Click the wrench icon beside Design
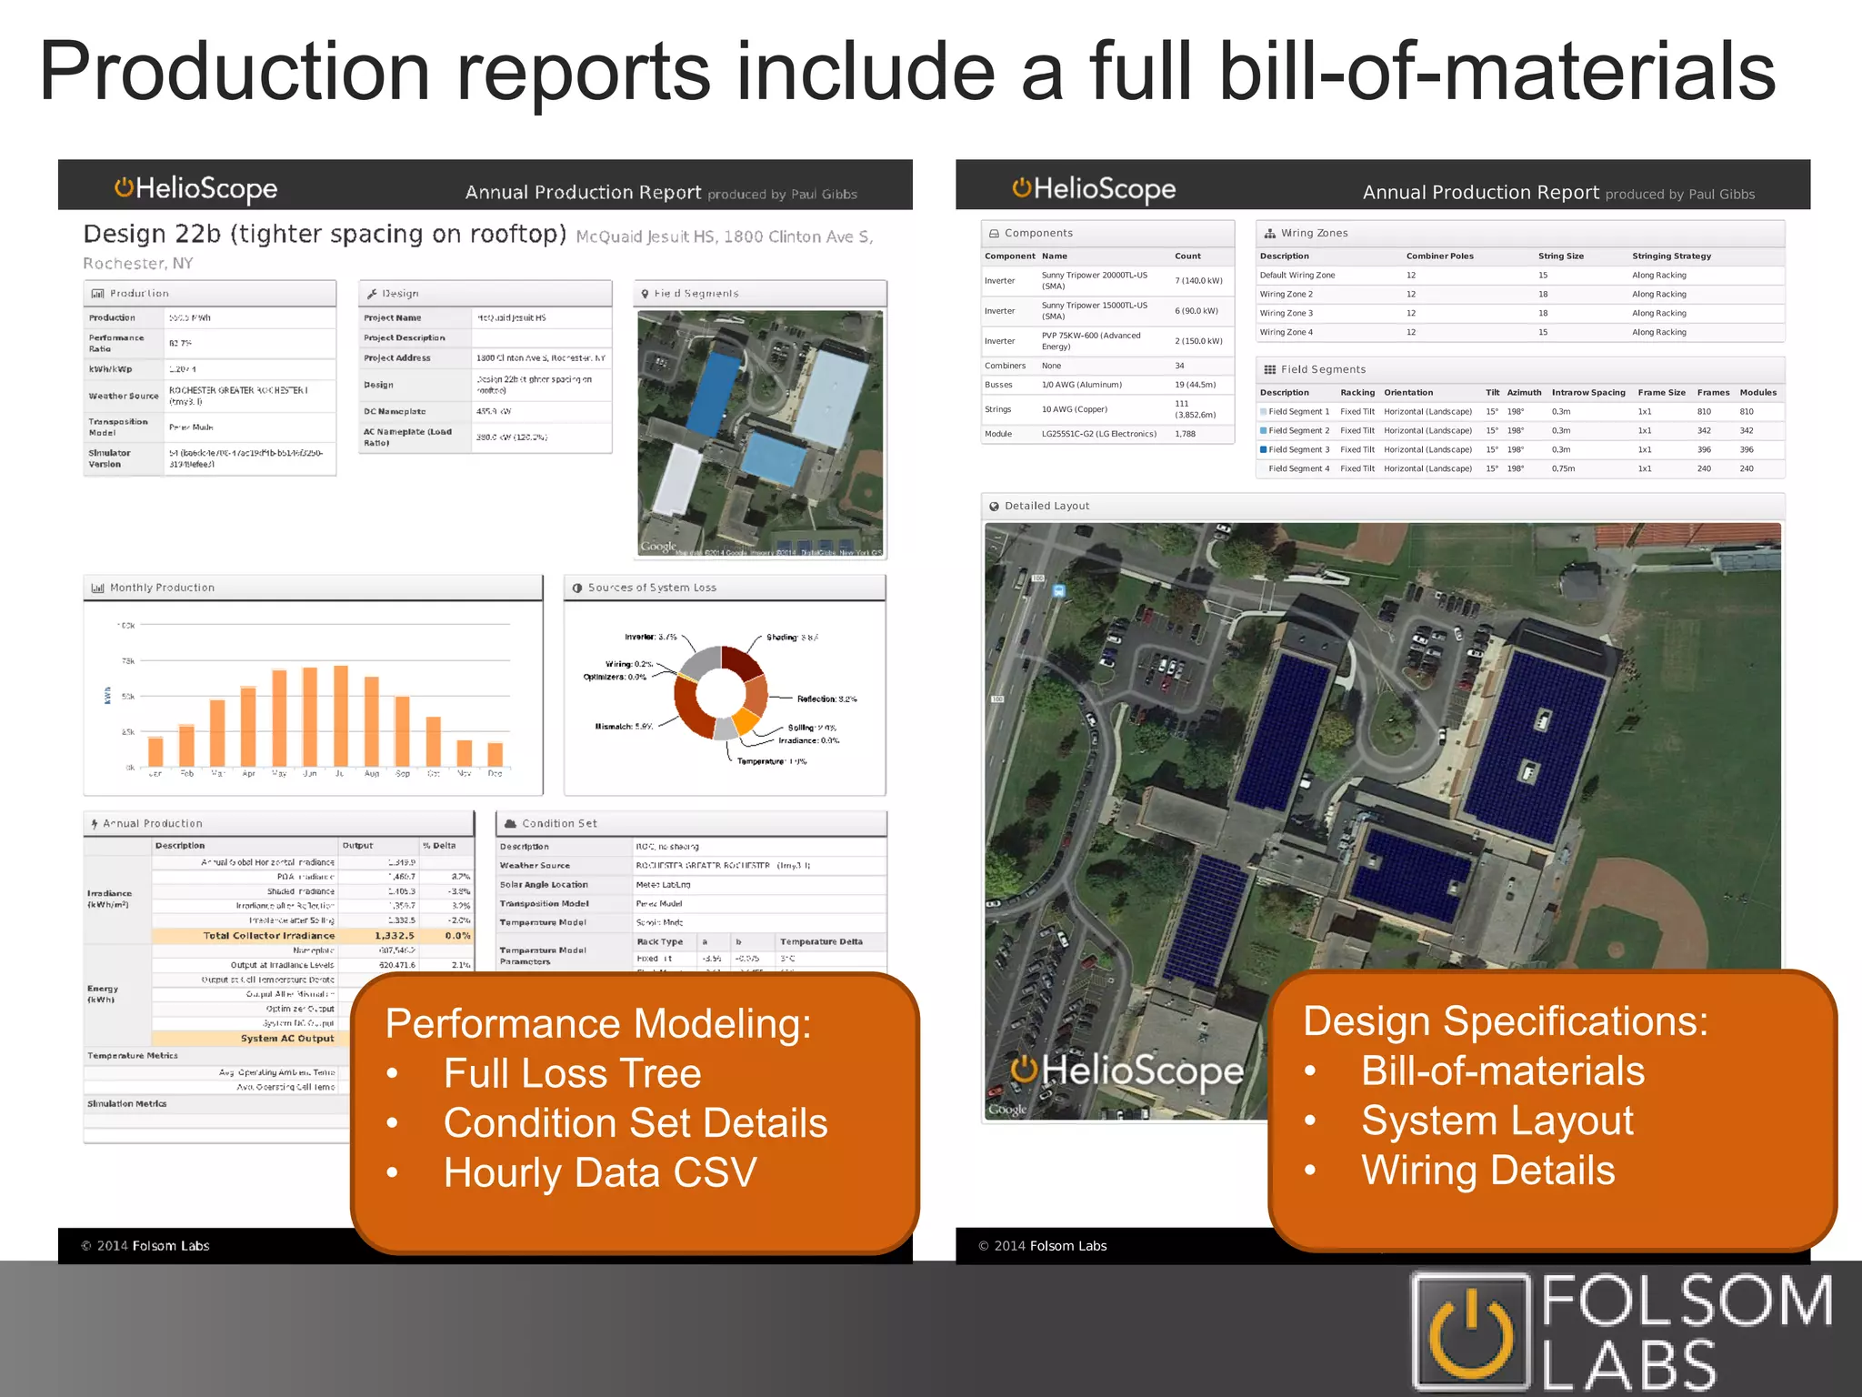This screenshot has height=1397, width=1862. [x=372, y=294]
